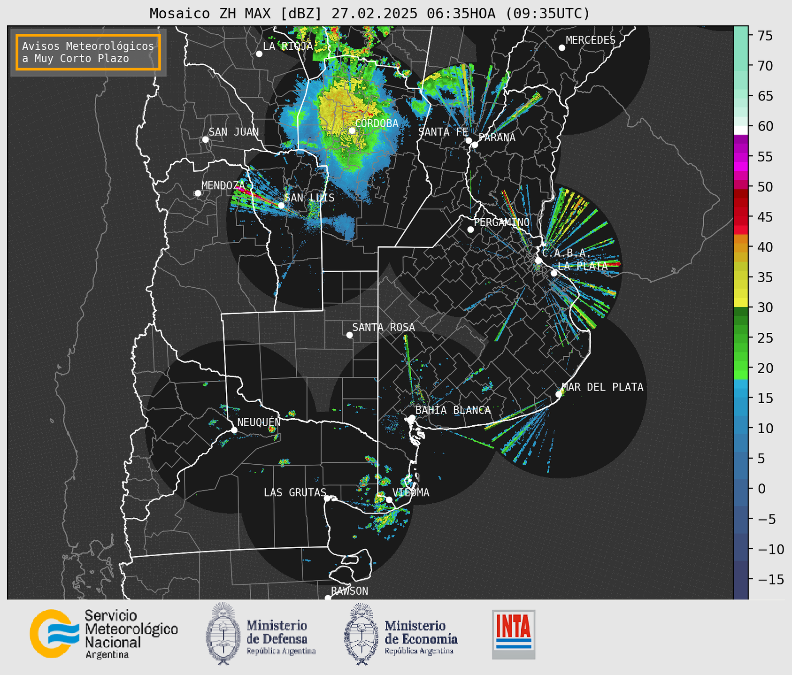Click the Avisos Meteorológicos a Muy Corto Plazo box
The image size is (792, 675).
click(88, 52)
